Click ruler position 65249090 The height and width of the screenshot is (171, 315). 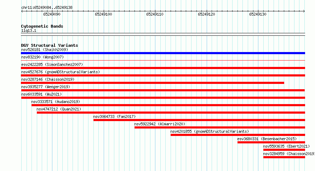(52, 14)
